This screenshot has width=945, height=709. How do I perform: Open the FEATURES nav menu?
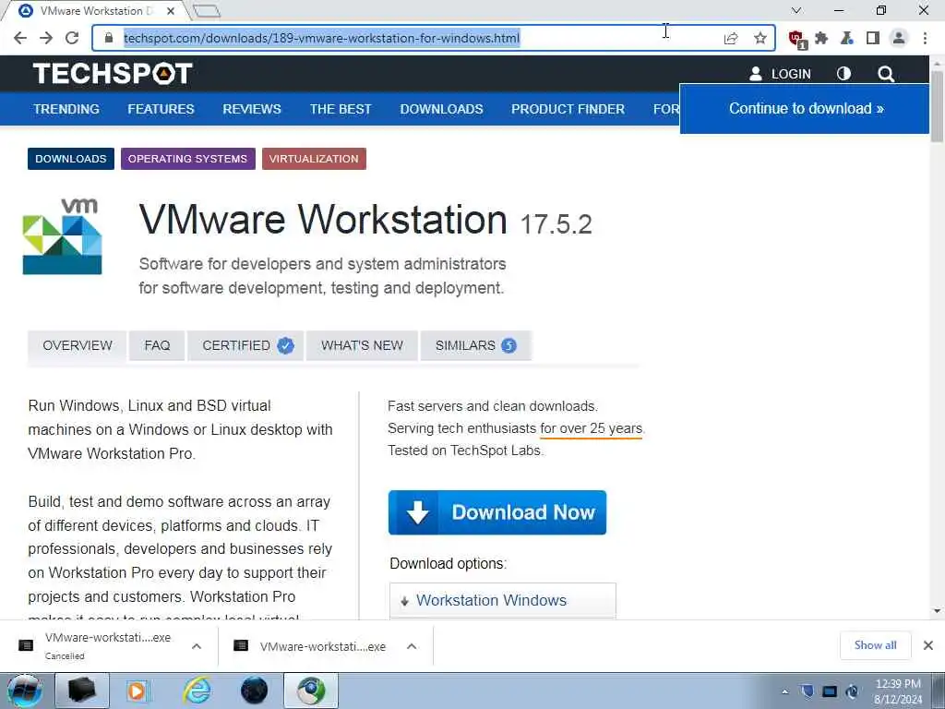click(161, 109)
